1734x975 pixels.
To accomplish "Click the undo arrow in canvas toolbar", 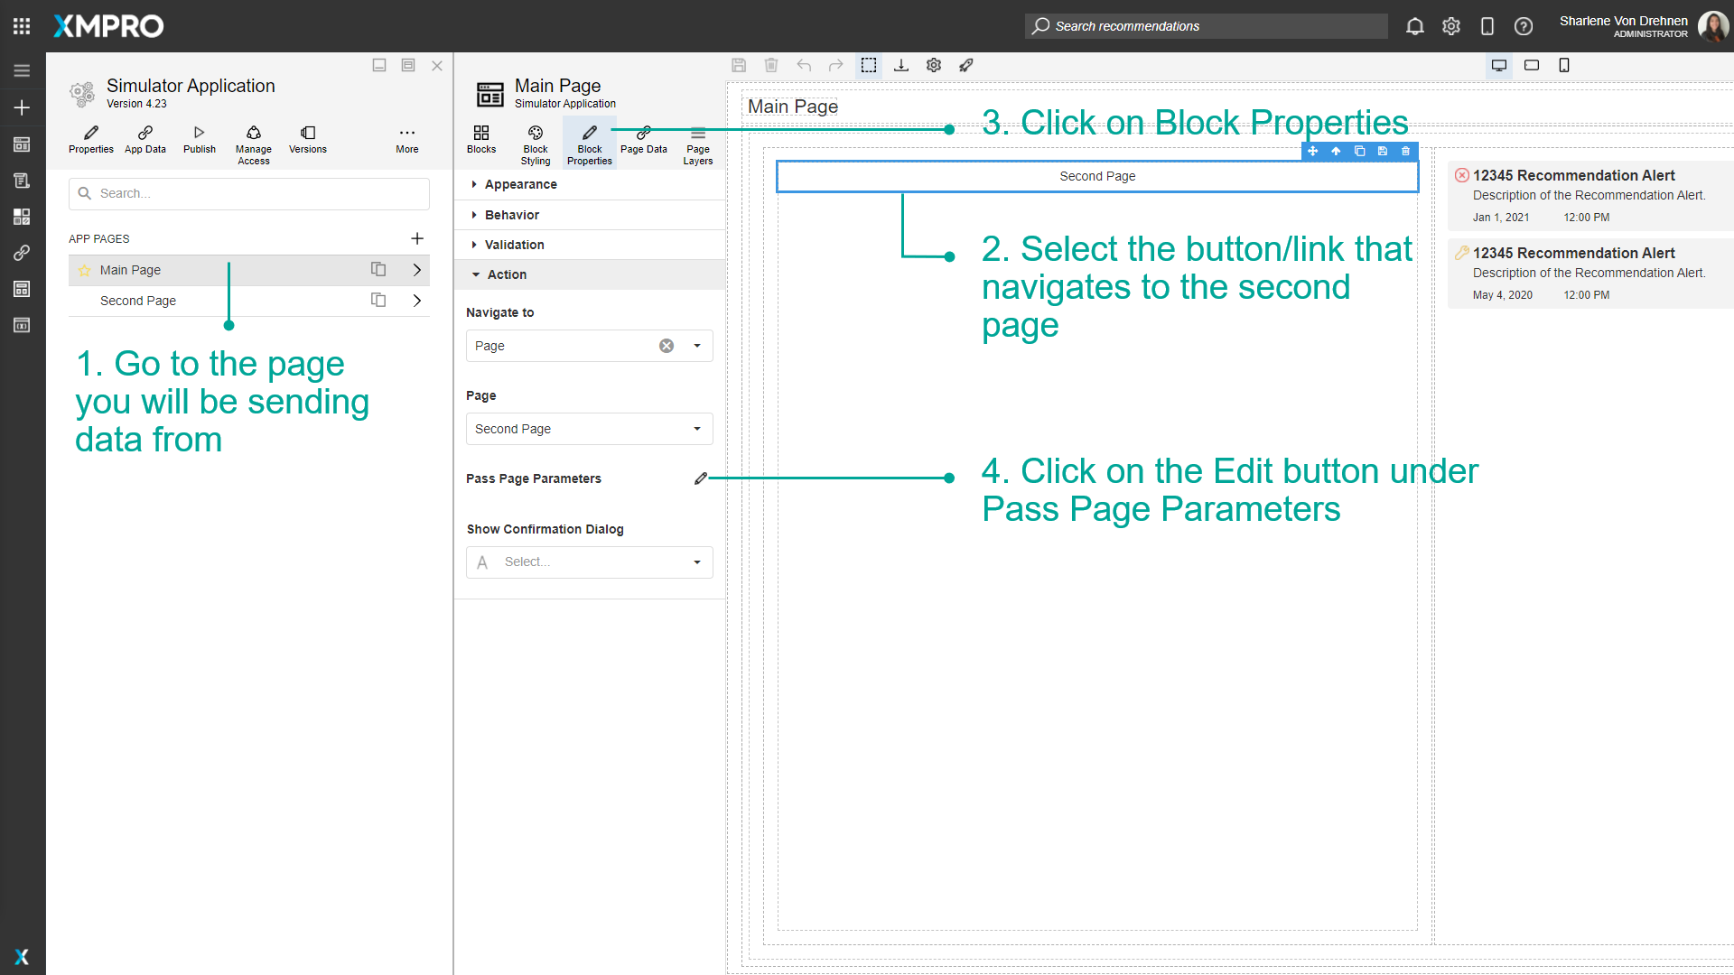I will pos(804,65).
